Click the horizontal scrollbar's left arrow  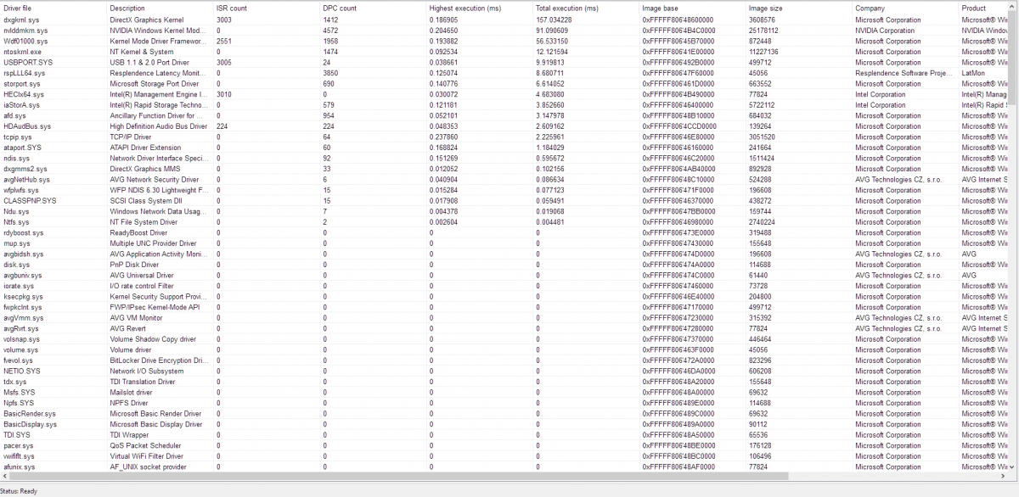[x=4, y=477]
